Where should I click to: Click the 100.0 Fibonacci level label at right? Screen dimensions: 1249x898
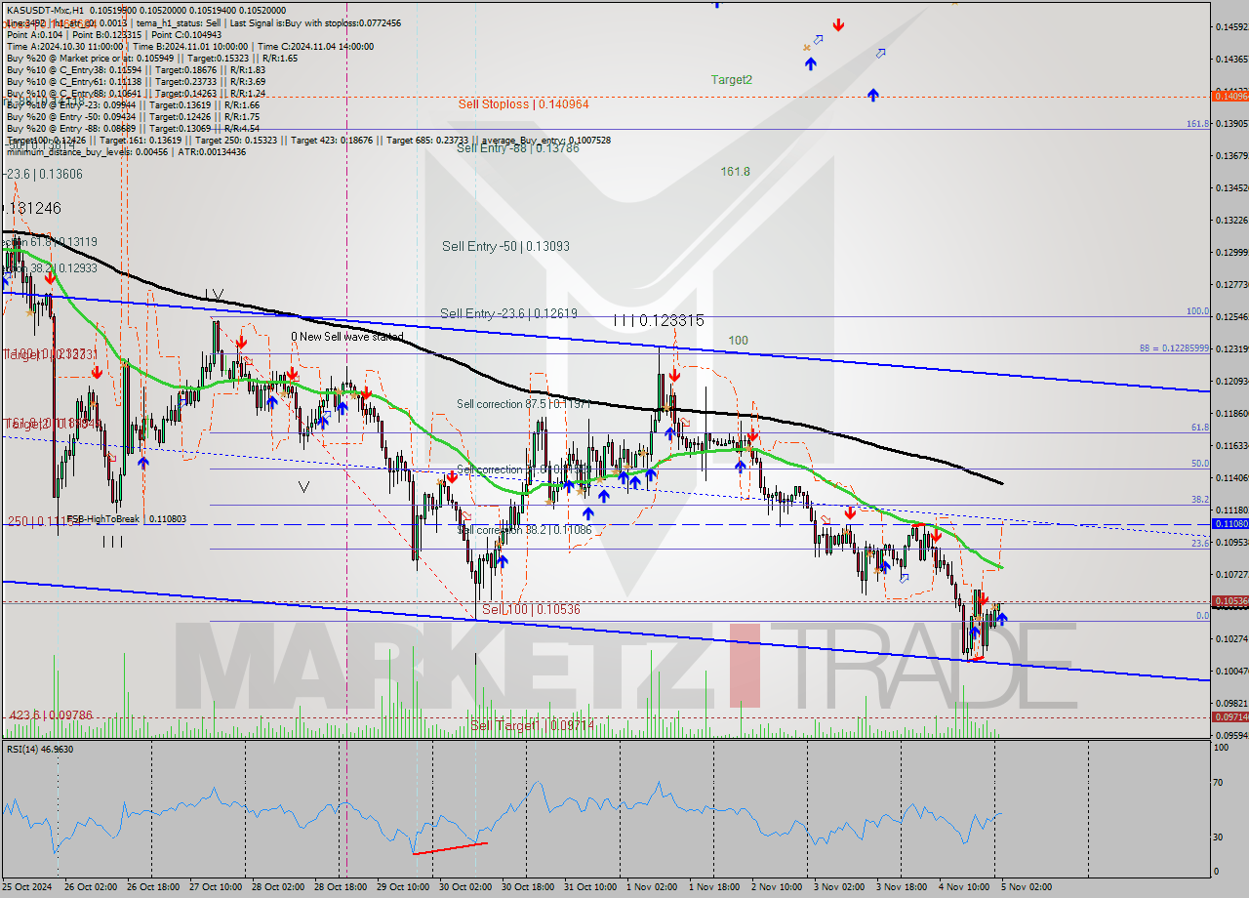tap(1197, 311)
